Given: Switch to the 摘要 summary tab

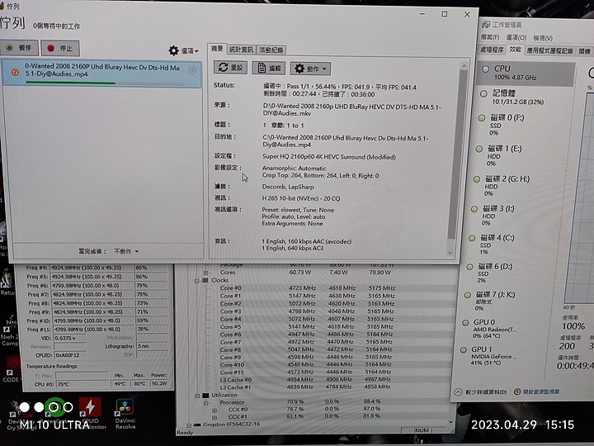Looking at the screenshot, I should (x=217, y=49).
